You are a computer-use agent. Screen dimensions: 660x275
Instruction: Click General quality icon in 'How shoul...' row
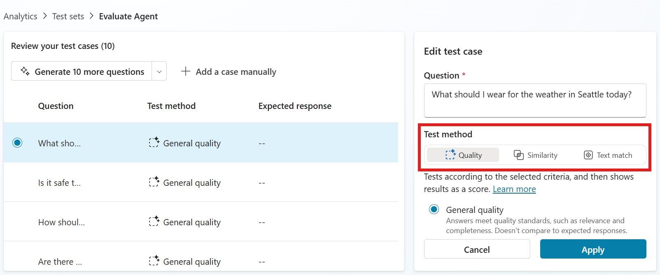click(154, 222)
